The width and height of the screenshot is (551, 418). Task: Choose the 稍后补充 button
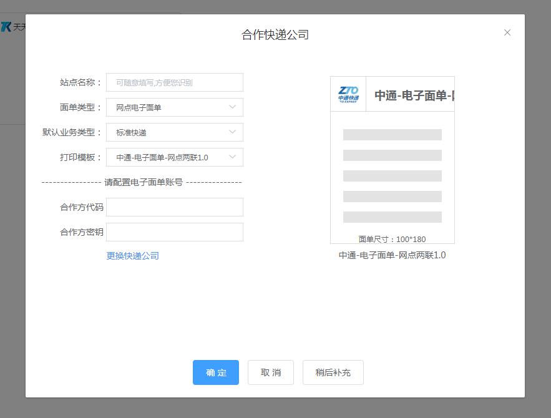coord(333,372)
